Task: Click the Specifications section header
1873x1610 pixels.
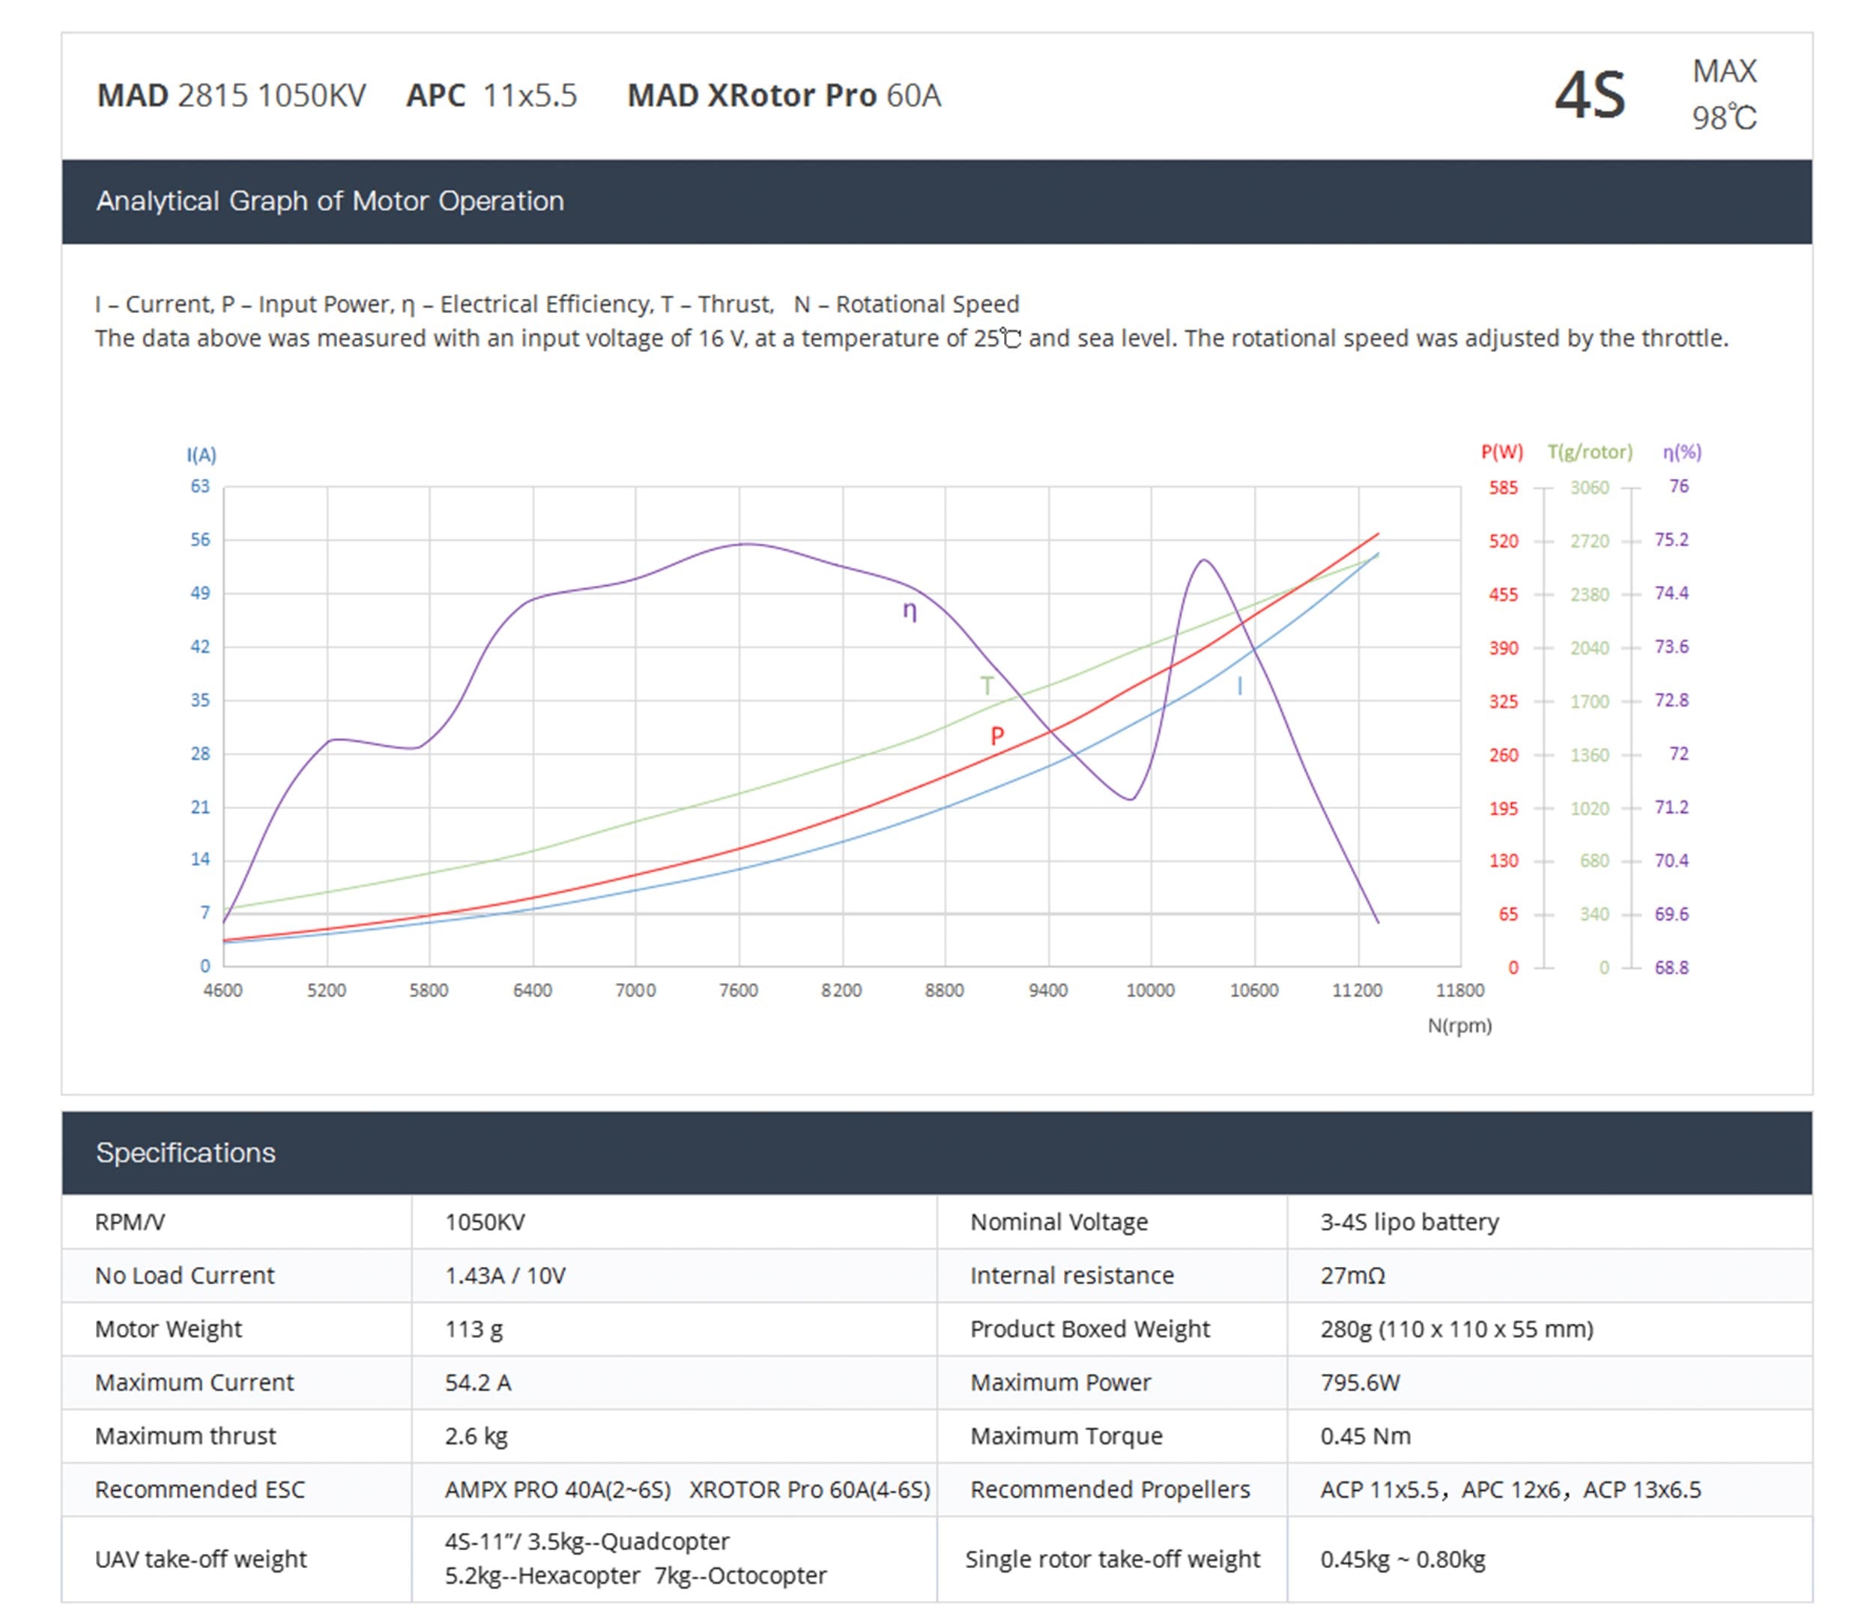Action: point(185,1152)
